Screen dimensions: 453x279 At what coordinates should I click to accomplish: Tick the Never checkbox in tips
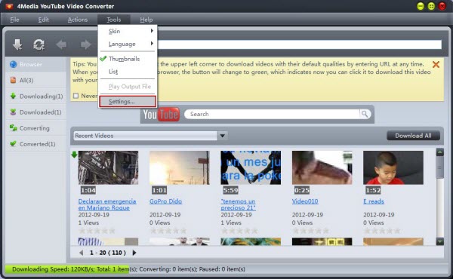(75, 96)
